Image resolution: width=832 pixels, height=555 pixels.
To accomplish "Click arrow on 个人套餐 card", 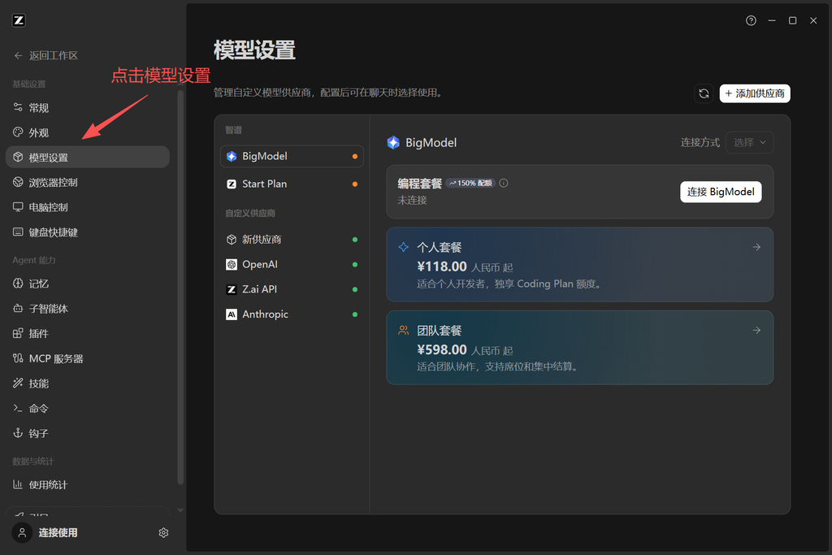I will point(756,247).
